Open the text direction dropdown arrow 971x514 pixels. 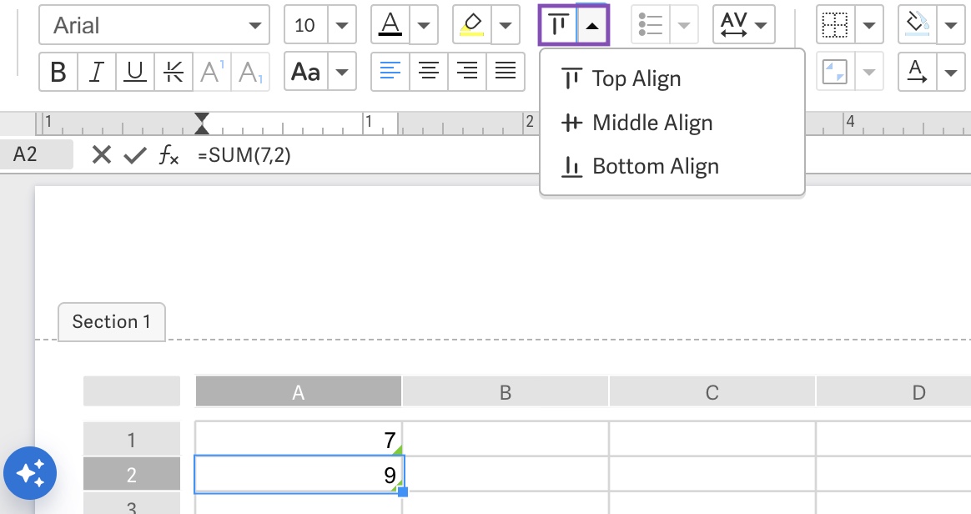951,72
